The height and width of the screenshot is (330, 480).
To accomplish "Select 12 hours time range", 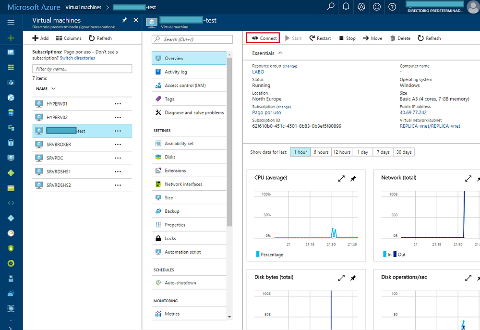I will click(342, 152).
